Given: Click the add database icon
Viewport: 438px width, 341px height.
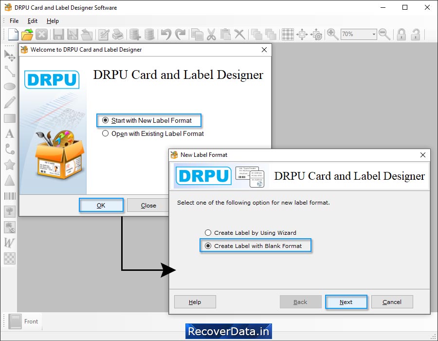Looking at the screenshot, I should coord(135,35).
